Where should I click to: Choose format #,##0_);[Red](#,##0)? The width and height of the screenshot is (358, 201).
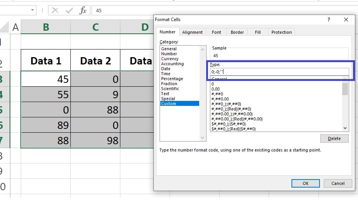click(x=231, y=109)
